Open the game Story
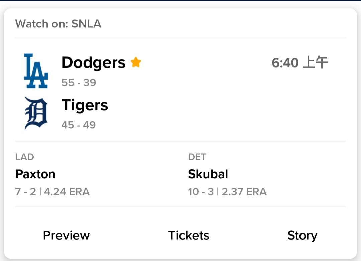Screen dimensions: 361x261 [x=302, y=236]
